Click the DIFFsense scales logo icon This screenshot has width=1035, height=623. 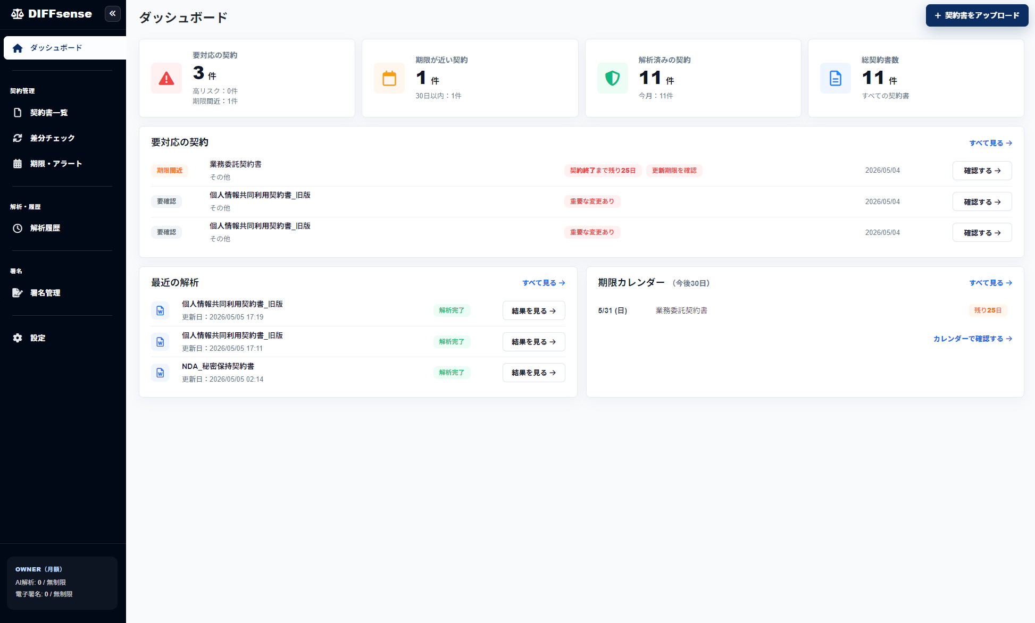pos(18,14)
